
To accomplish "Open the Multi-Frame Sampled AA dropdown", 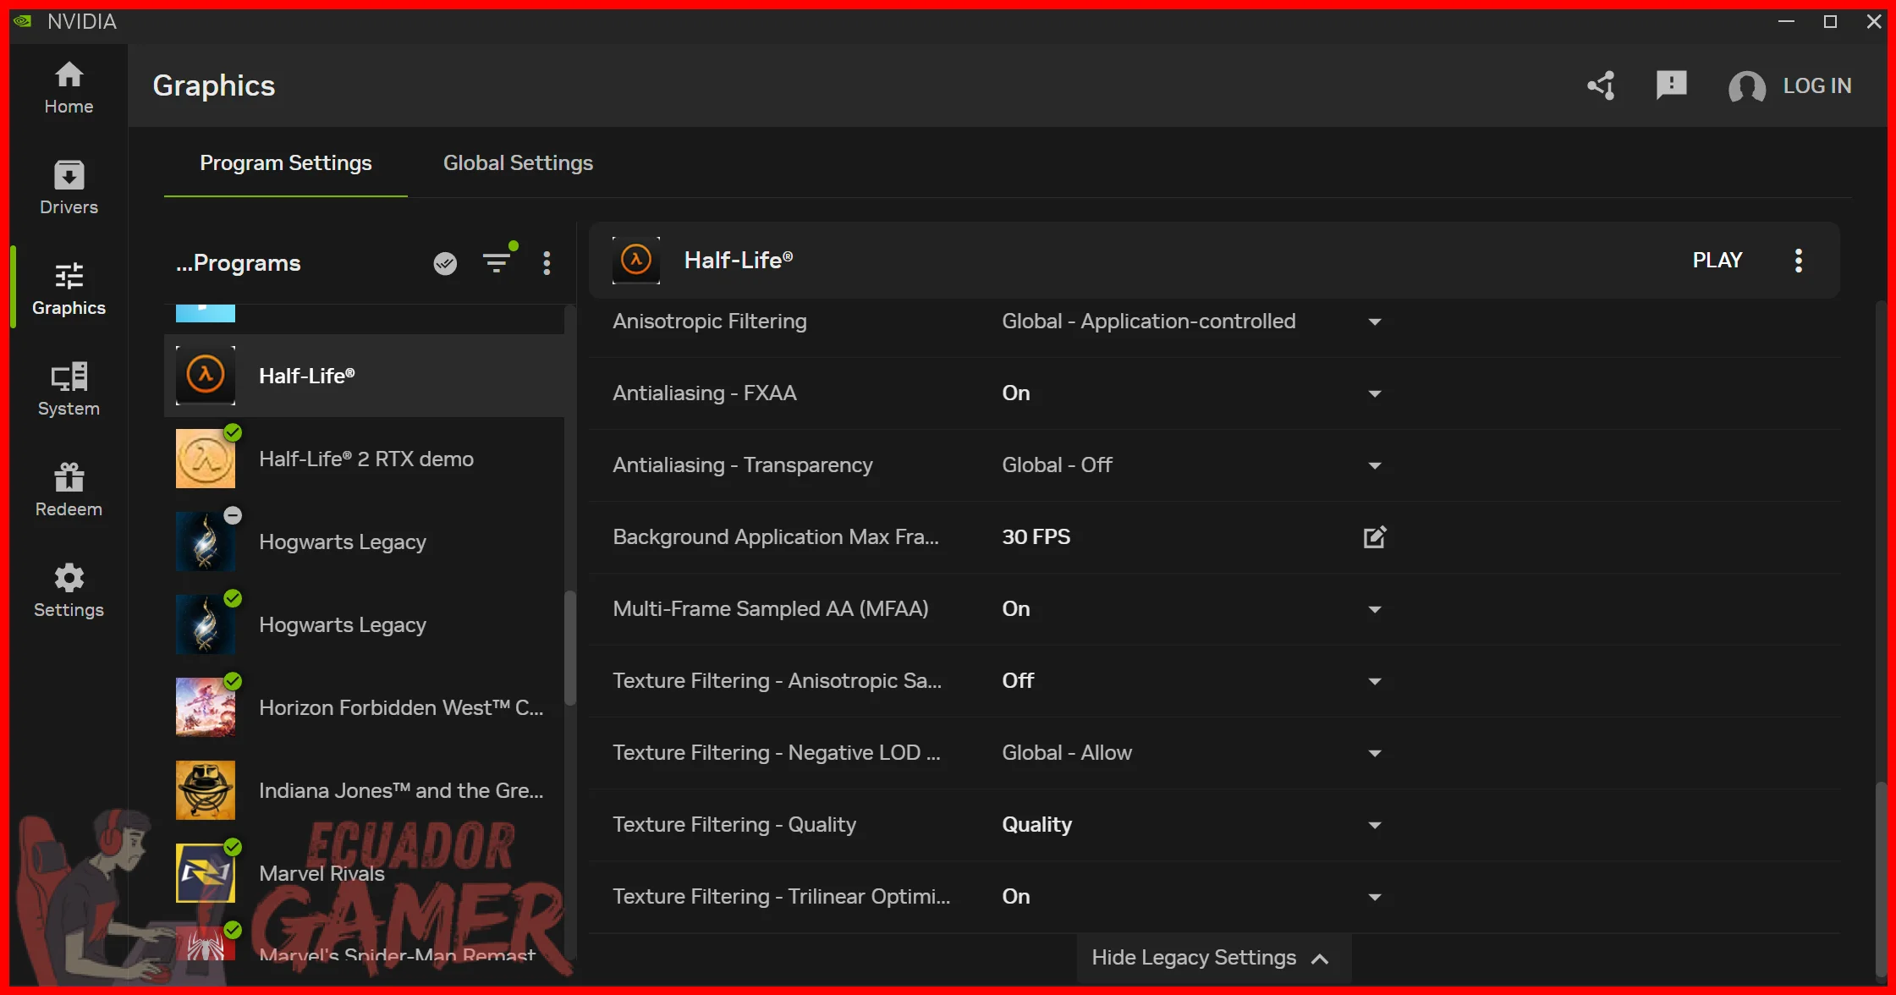I will (1375, 609).
